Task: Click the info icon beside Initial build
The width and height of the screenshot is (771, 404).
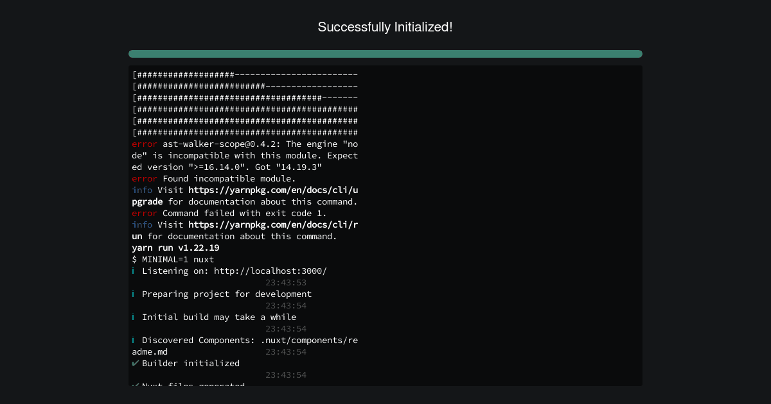Action: (134, 317)
